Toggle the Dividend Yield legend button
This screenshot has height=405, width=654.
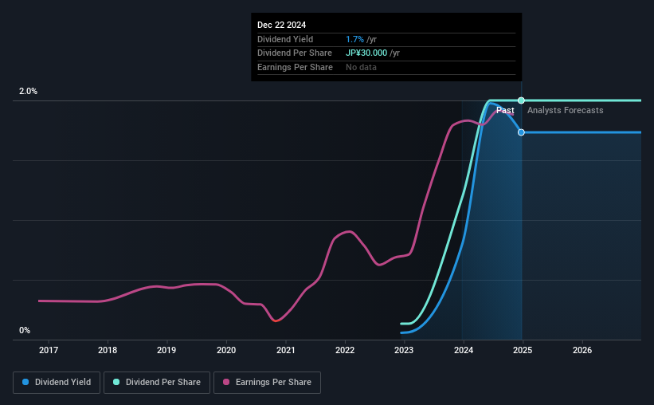(x=57, y=383)
